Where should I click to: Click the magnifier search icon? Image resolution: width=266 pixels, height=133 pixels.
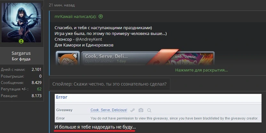(x=149, y=111)
